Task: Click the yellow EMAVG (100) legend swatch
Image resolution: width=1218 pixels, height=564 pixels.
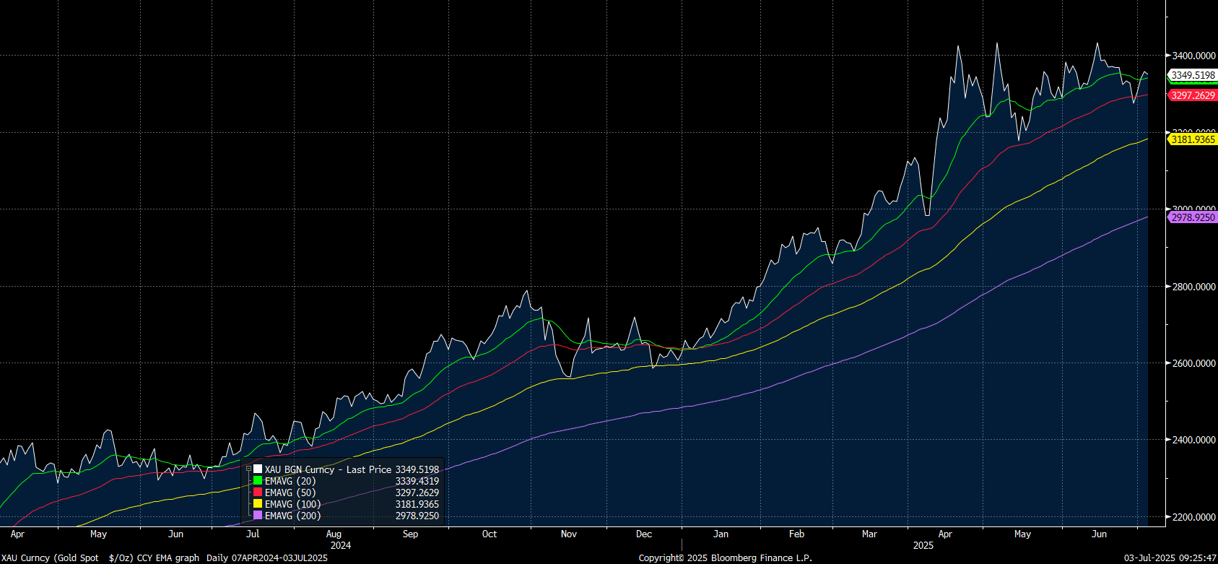Action: coord(258,504)
